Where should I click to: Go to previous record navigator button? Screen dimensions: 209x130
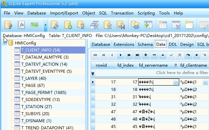click(112, 55)
